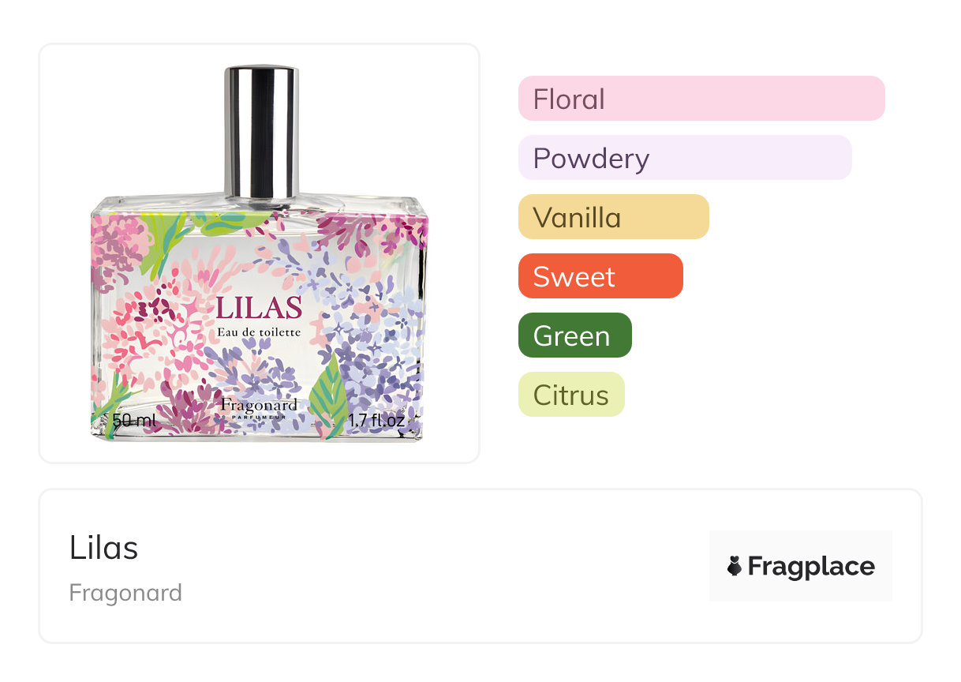Open the Fragonard brand name link

click(x=125, y=593)
